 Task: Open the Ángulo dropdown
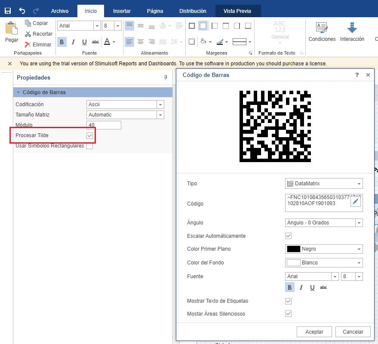359,223
